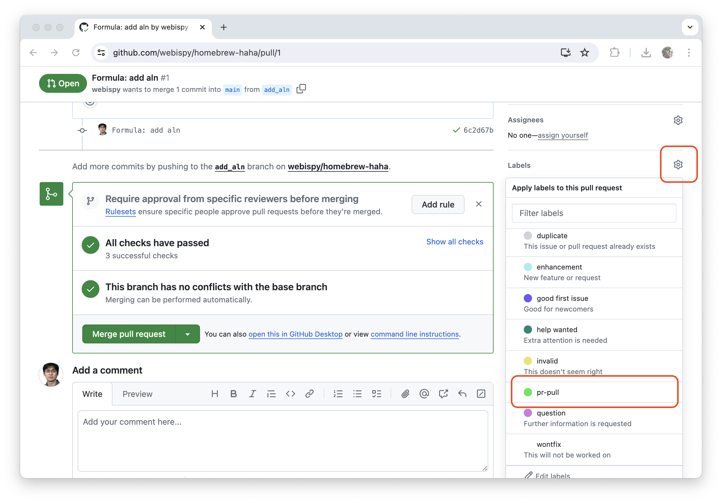Add a link via comment toolbar
This screenshot has height=503, width=722.
(x=309, y=393)
